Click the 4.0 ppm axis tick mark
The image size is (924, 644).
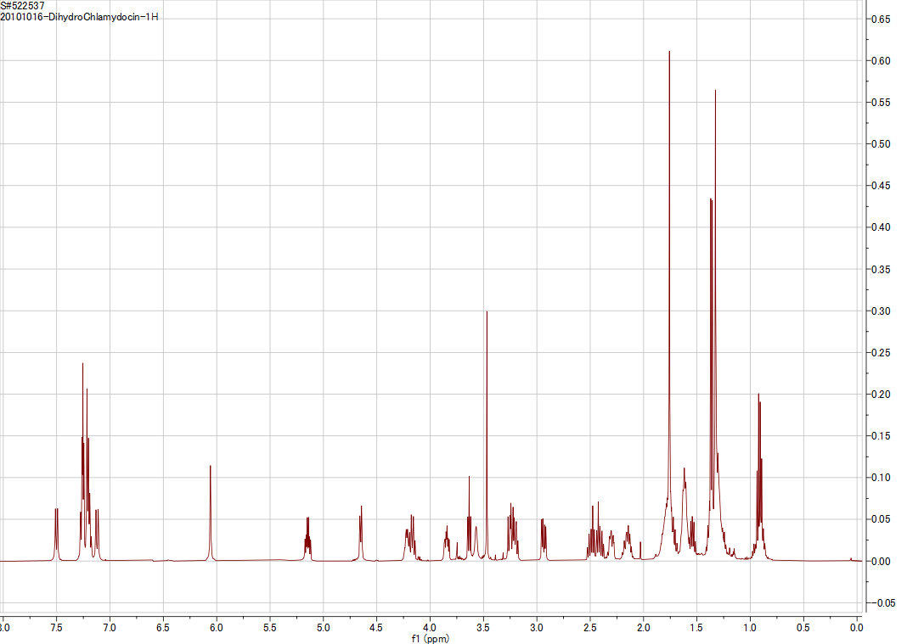[x=429, y=619]
